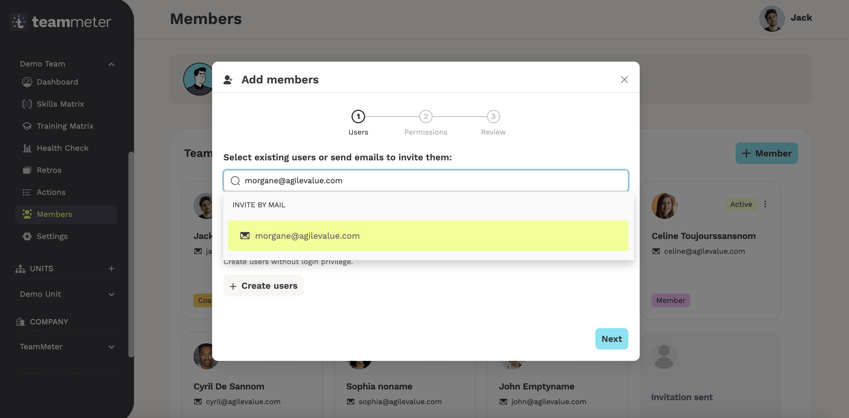
Task: Click sophia@agilevalue.com email
Action: pyautogui.click(x=400, y=402)
